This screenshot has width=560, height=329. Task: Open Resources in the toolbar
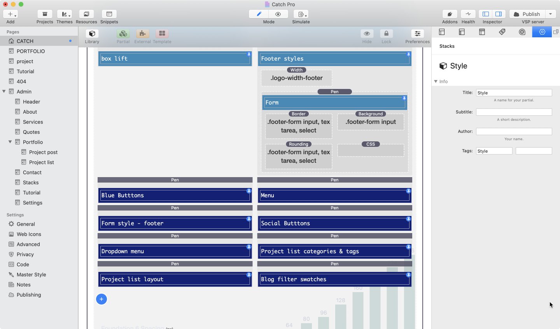click(x=86, y=14)
